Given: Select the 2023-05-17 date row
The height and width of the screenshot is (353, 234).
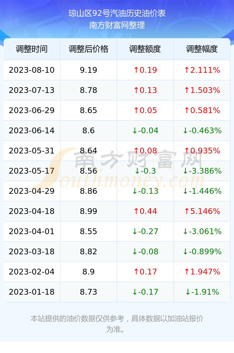Looking at the screenshot, I should (x=117, y=171).
